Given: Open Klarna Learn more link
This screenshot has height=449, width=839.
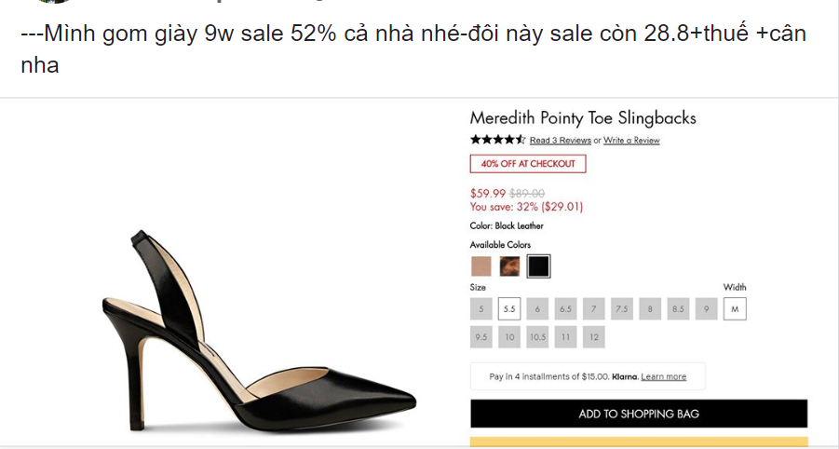Looking at the screenshot, I should tap(663, 376).
